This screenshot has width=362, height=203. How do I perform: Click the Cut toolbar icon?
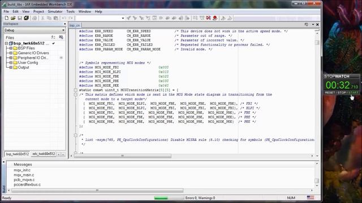(x=43, y=18)
